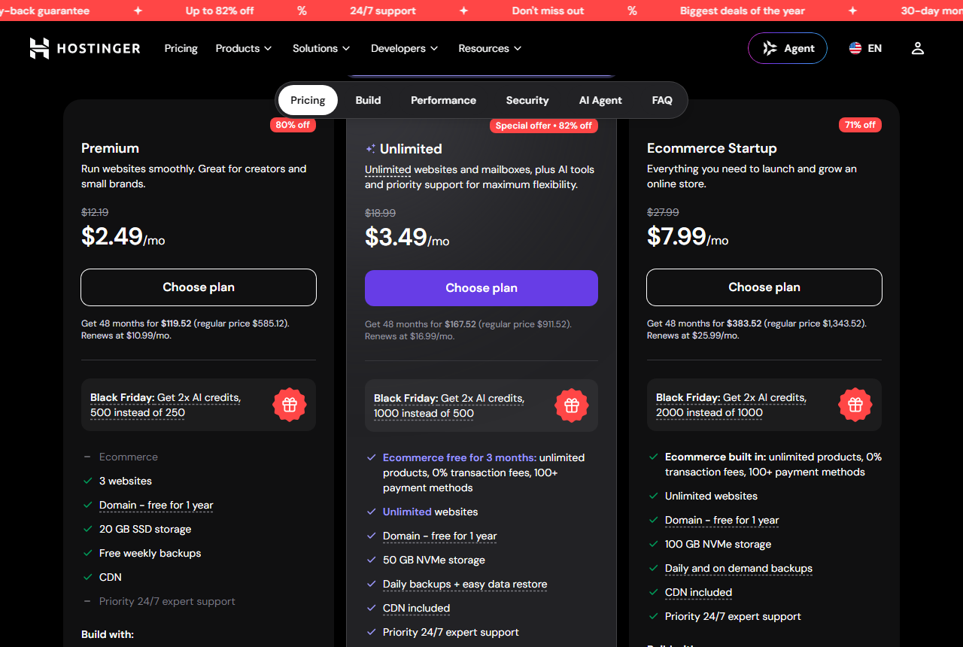Image resolution: width=963 pixels, height=647 pixels.
Task: Open the Security tab
Action: click(x=527, y=100)
